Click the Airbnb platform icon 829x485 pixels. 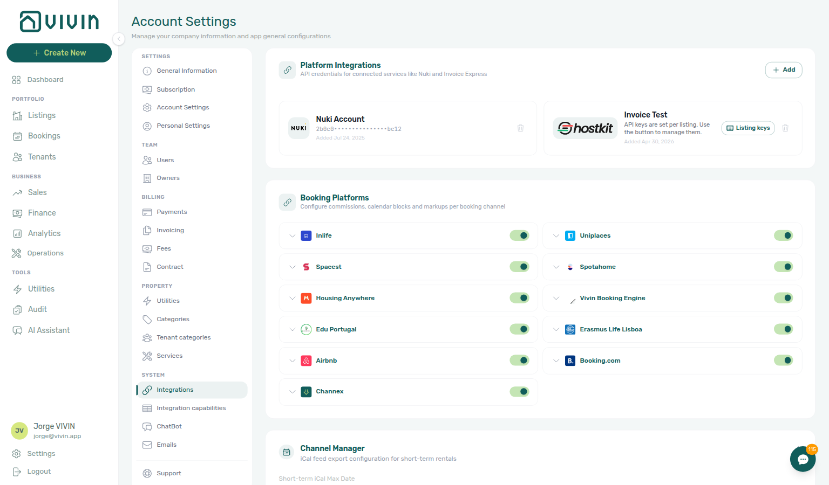(x=306, y=361)
